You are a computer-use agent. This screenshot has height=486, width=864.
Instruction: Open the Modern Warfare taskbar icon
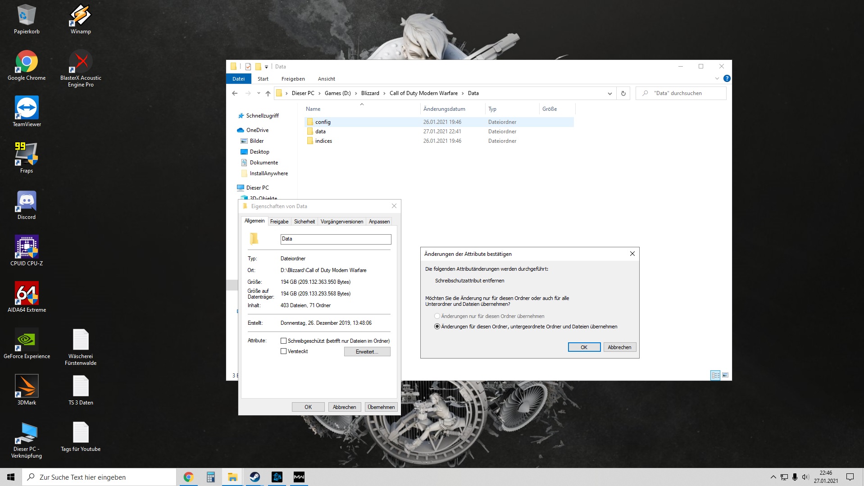click(299, 477)
